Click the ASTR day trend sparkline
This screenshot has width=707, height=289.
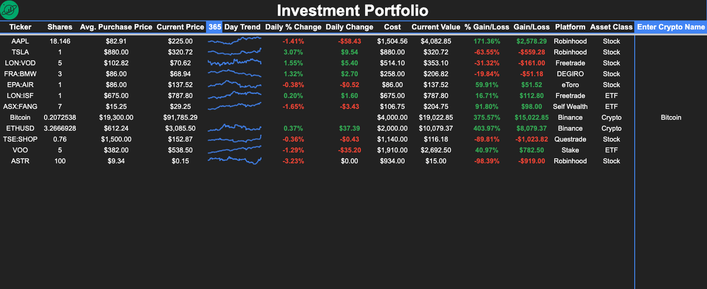pyautogui.click(x=234, y=161)
